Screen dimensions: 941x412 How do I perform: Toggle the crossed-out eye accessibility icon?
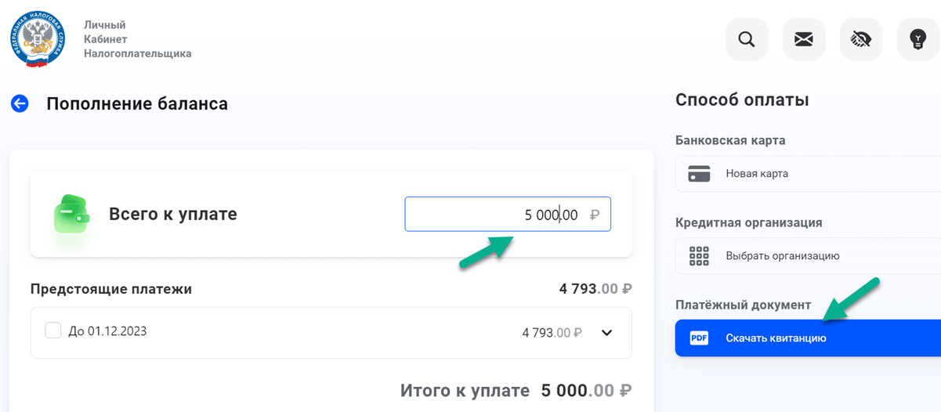tap(861, 39)
